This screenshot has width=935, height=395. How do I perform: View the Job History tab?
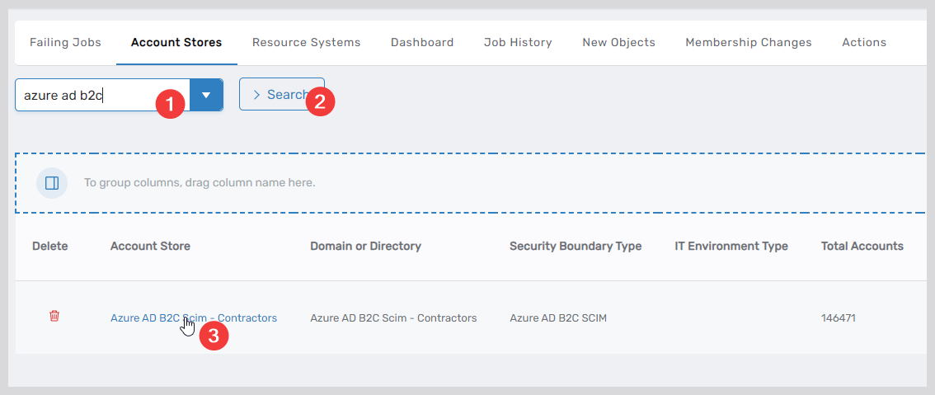(518, 42)
